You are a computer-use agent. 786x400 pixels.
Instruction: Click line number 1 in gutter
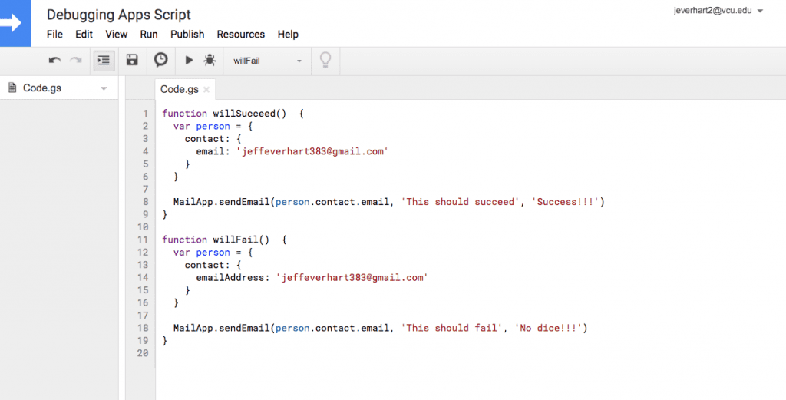coord(145,114)
